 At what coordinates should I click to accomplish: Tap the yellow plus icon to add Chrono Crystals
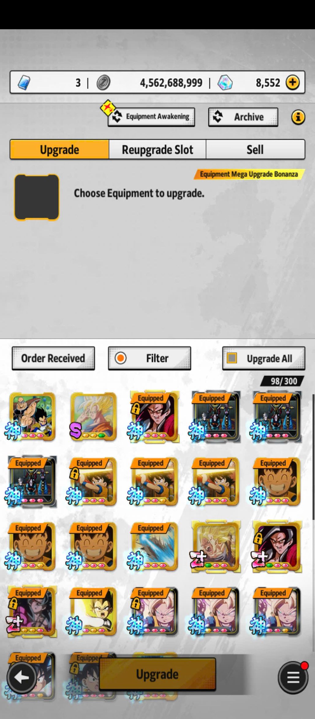pos(293,82)
